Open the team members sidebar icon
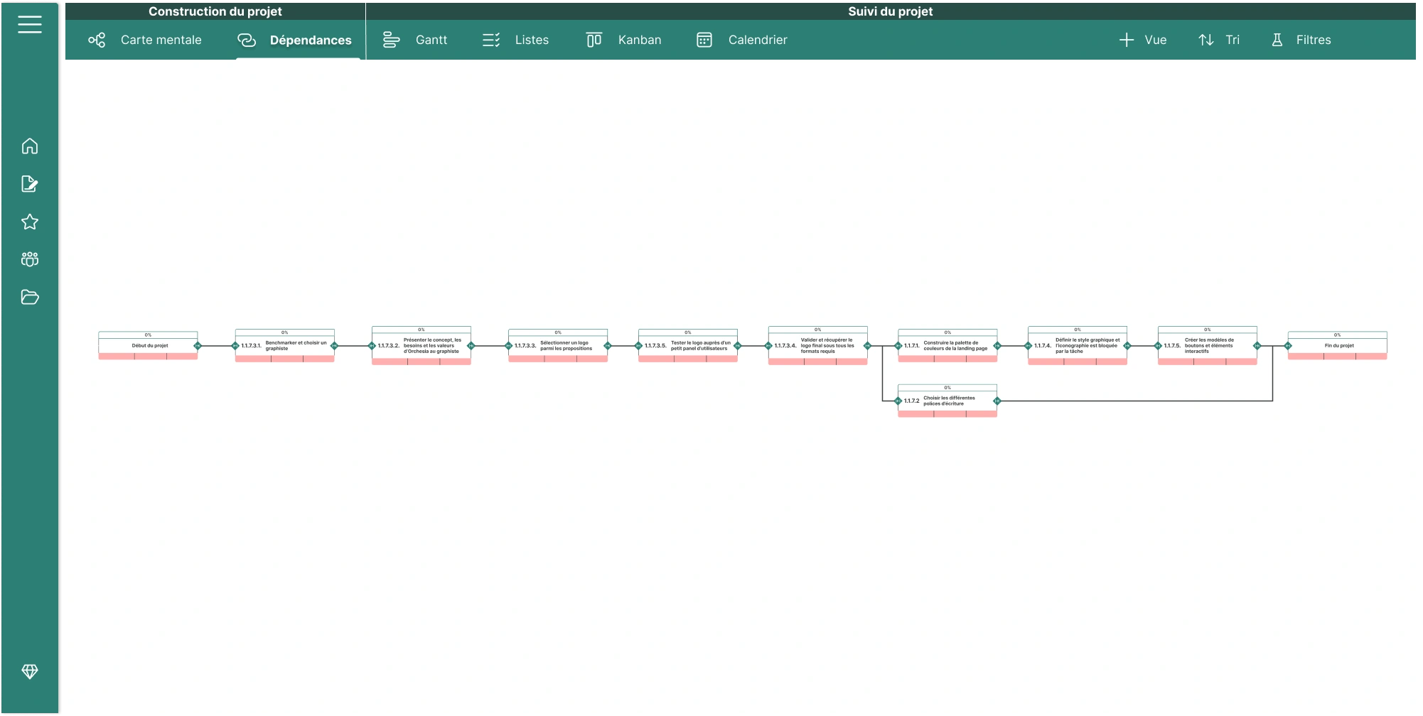 30,259
